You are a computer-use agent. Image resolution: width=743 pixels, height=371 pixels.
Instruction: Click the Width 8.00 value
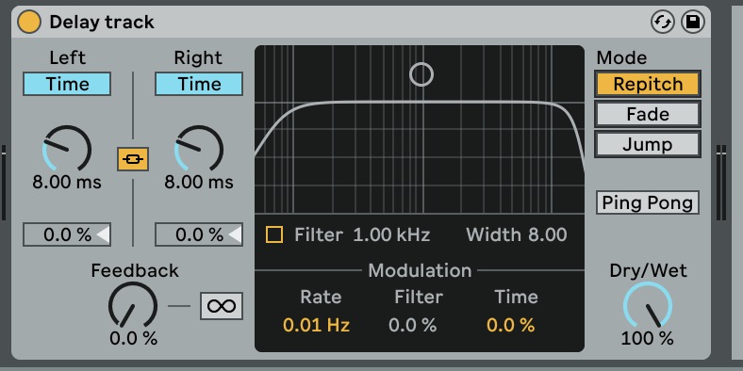548,234
